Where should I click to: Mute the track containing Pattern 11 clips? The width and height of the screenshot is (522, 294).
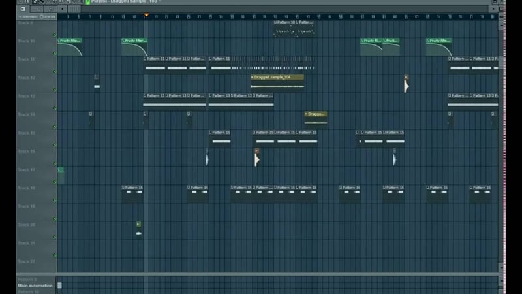55,71
